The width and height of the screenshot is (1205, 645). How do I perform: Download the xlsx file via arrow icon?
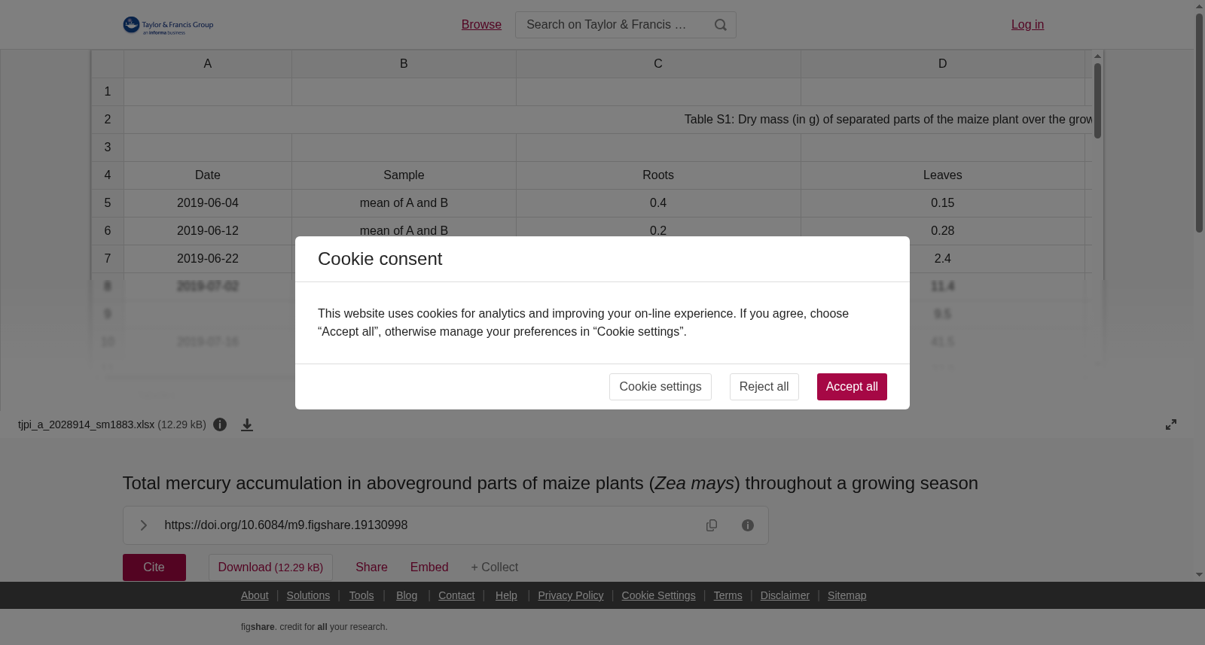pyautogui.click(x=247, y=425)
